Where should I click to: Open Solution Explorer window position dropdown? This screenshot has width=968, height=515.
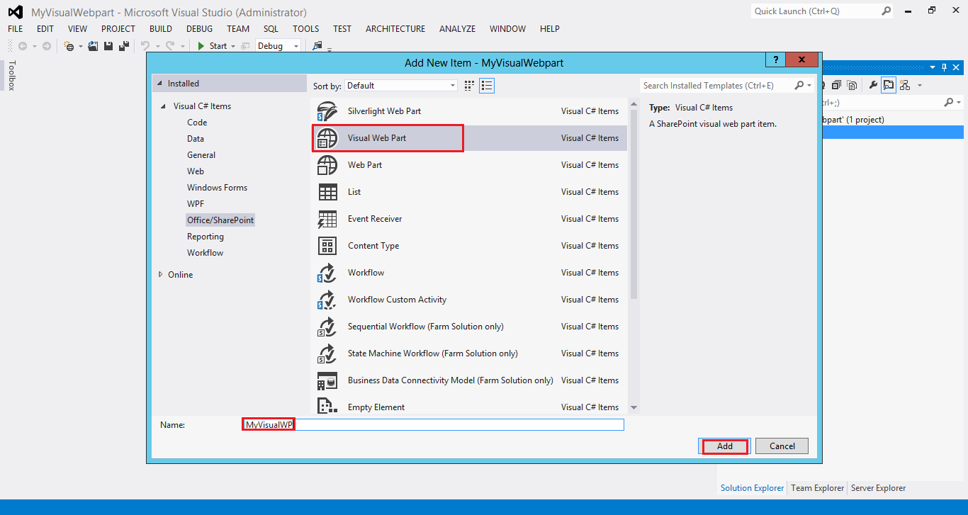click(x=933, y=68)
